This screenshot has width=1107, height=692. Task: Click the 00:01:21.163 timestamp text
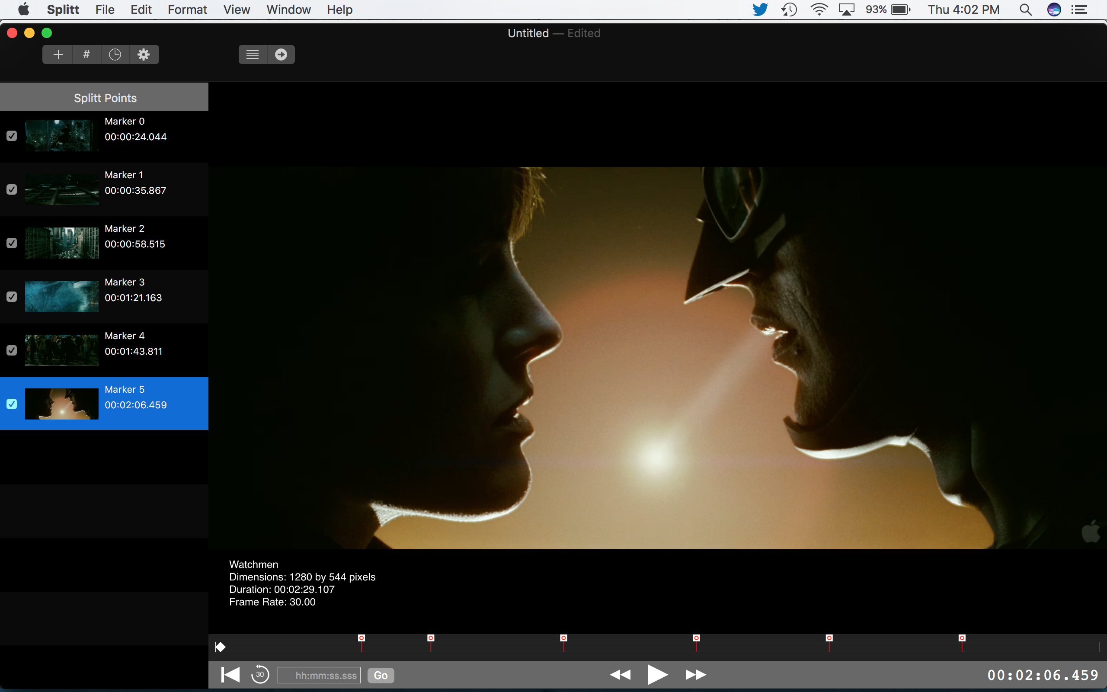pyautogui.click(x=133, y=298)
